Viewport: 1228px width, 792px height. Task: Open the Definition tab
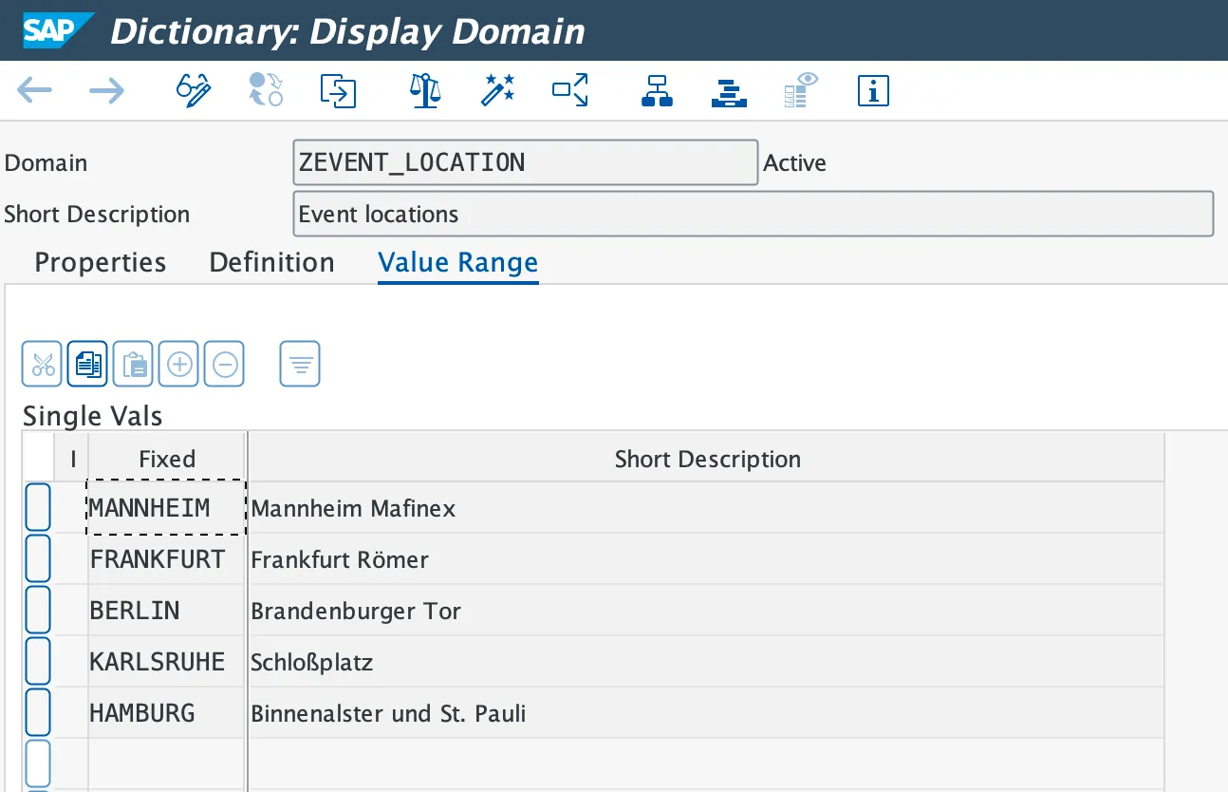point(271,262)
